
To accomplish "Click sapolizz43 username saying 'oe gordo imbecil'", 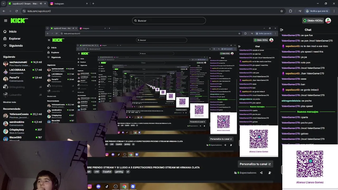I will pyautogui.click(x=292, y=90).
